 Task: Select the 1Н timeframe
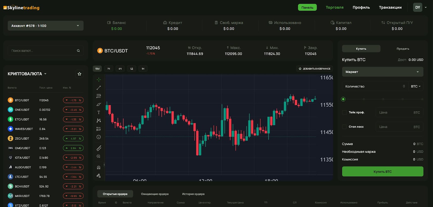coord(143,69)
